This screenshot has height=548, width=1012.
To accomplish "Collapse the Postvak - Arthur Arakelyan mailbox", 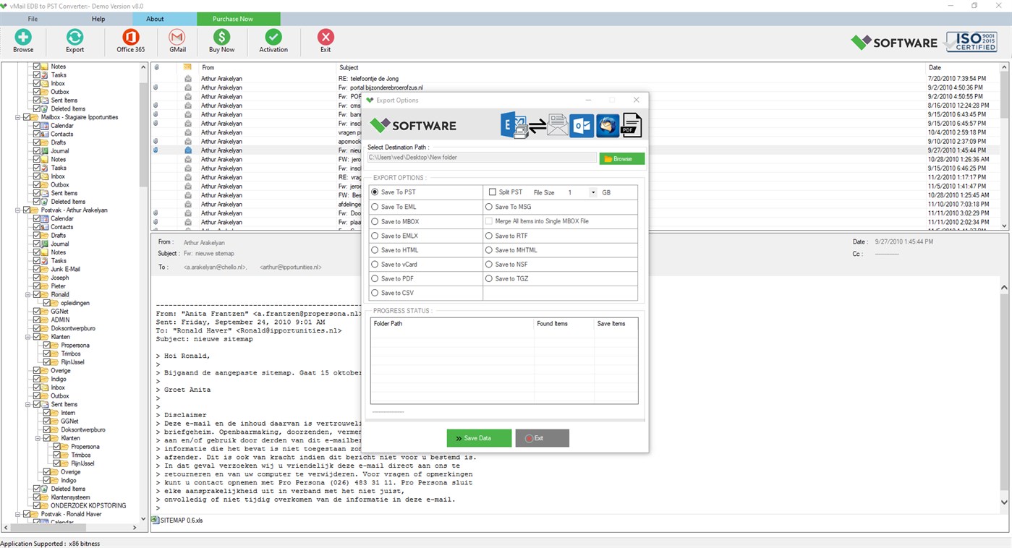I will (18, 210).
